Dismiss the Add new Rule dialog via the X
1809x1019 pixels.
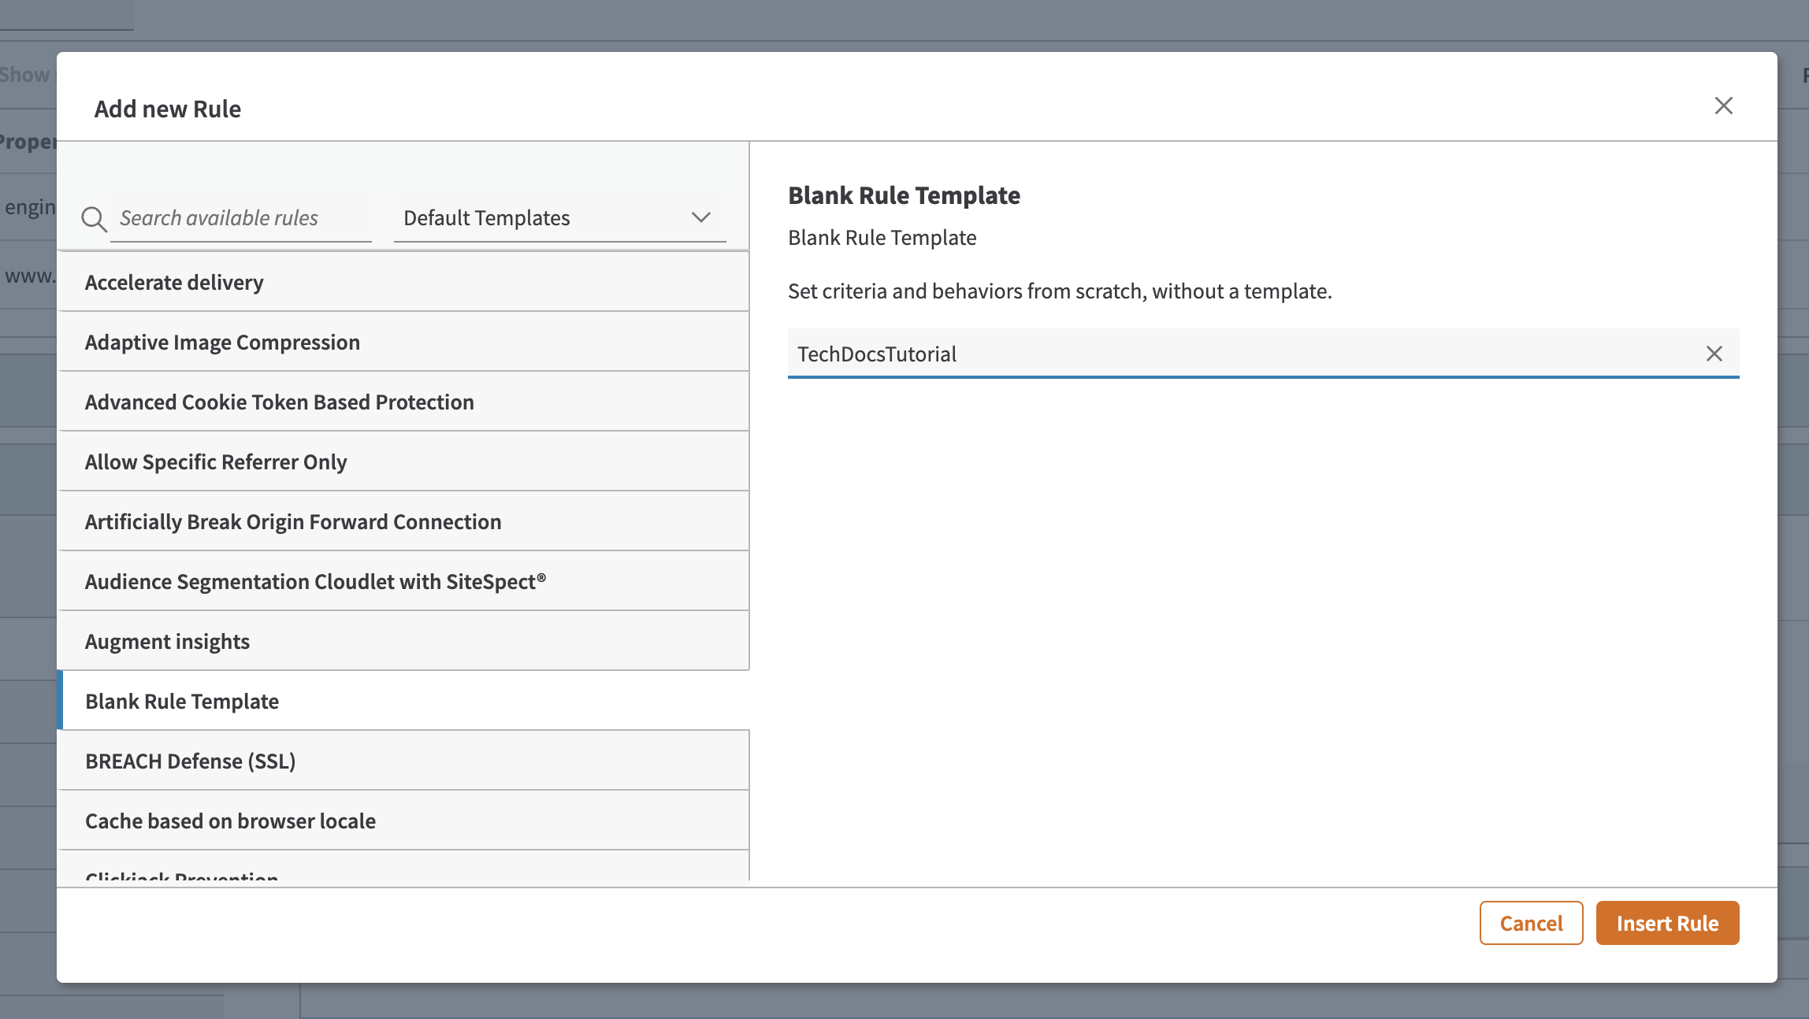point(1724,106)
